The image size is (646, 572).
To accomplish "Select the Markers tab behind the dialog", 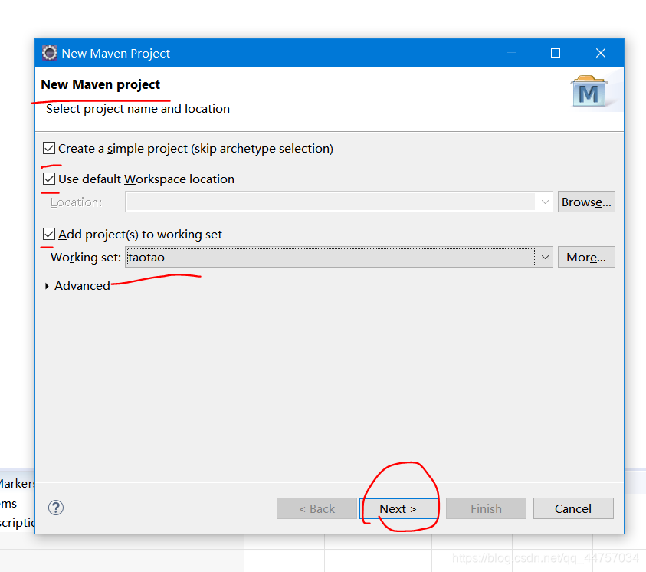I will coord(17,483).
